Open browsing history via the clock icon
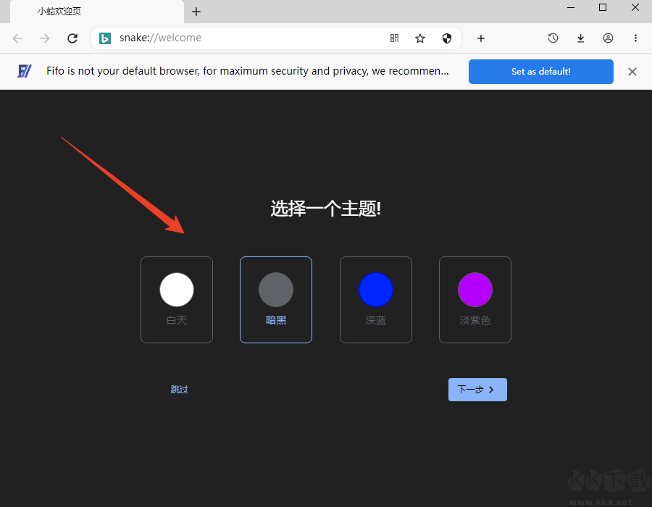 (553, 38)
